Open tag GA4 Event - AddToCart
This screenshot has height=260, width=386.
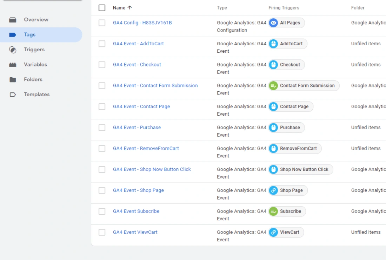tap(138, 44)
